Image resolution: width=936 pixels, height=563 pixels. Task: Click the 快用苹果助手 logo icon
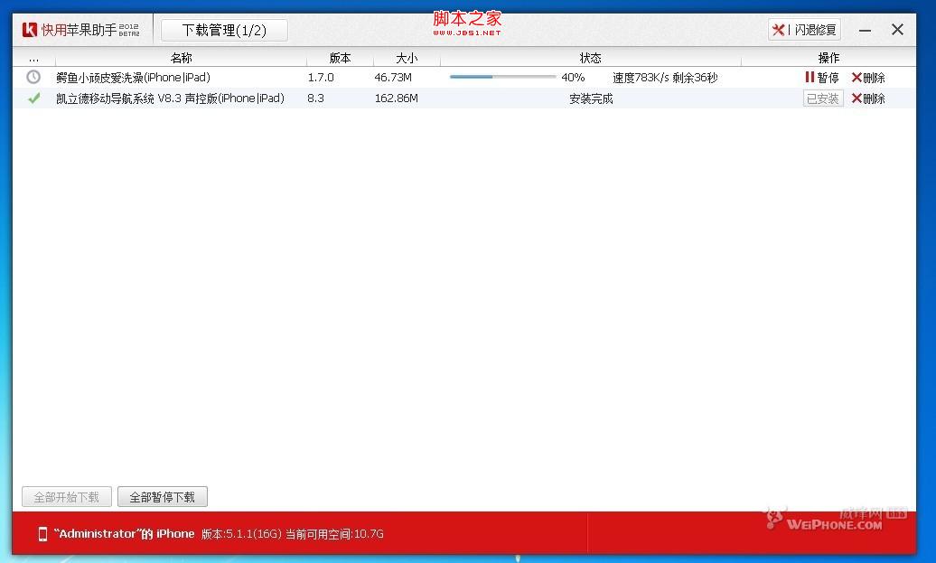tap(30, 30)
